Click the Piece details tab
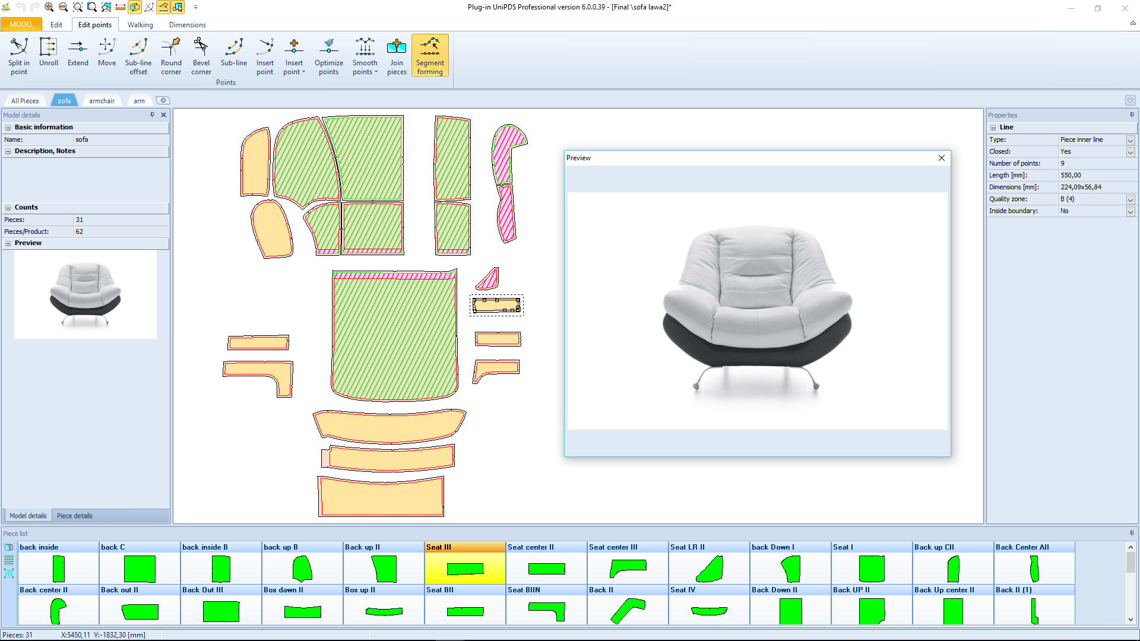The image size is (1140, 641). tap(74, 516)
